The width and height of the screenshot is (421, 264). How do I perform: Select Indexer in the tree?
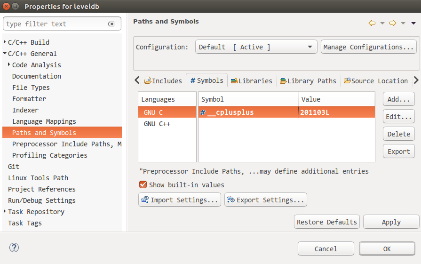25,110
